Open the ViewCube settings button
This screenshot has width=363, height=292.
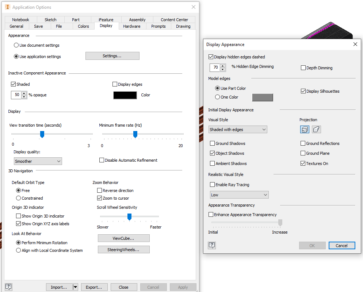pos(124,238)
